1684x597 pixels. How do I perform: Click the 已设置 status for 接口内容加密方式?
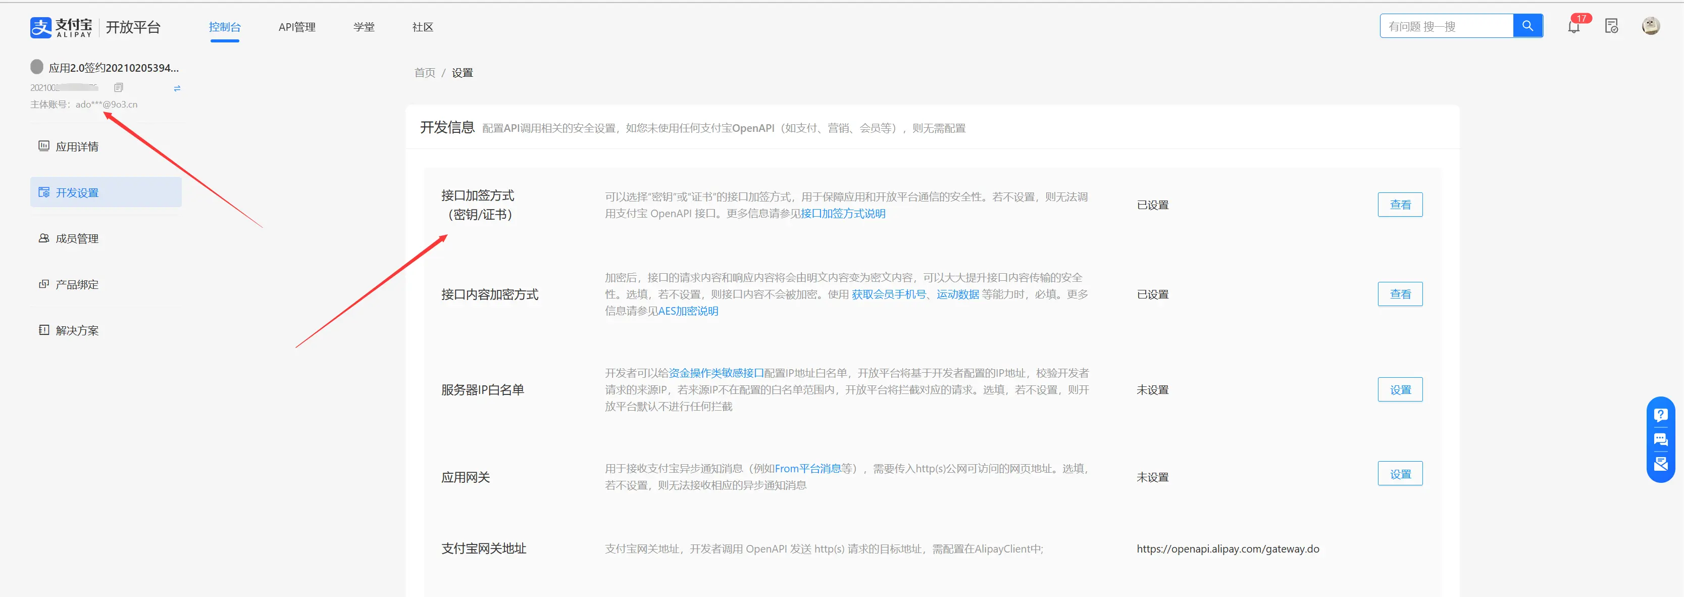click(x=1152, y=294)
